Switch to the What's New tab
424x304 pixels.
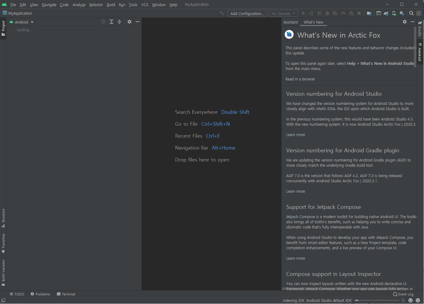tap(313, 22)
